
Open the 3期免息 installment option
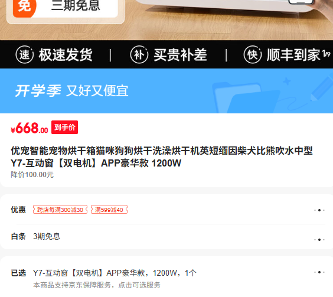[x=47, y=236]
